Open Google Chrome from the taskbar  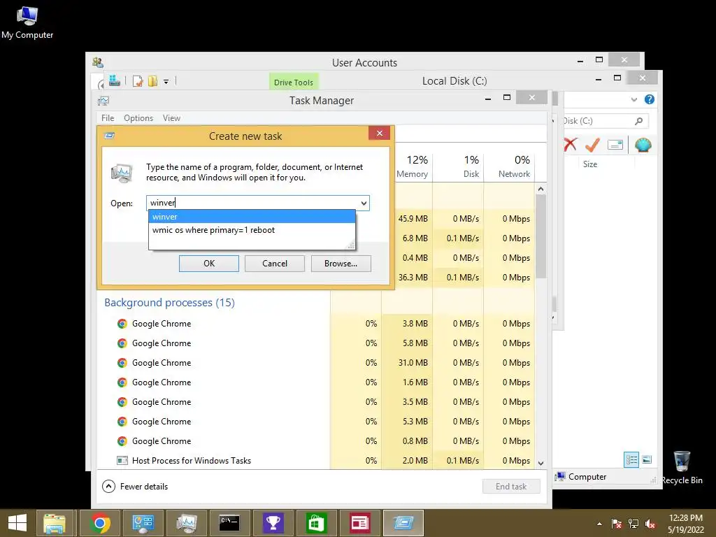[100, 523]
